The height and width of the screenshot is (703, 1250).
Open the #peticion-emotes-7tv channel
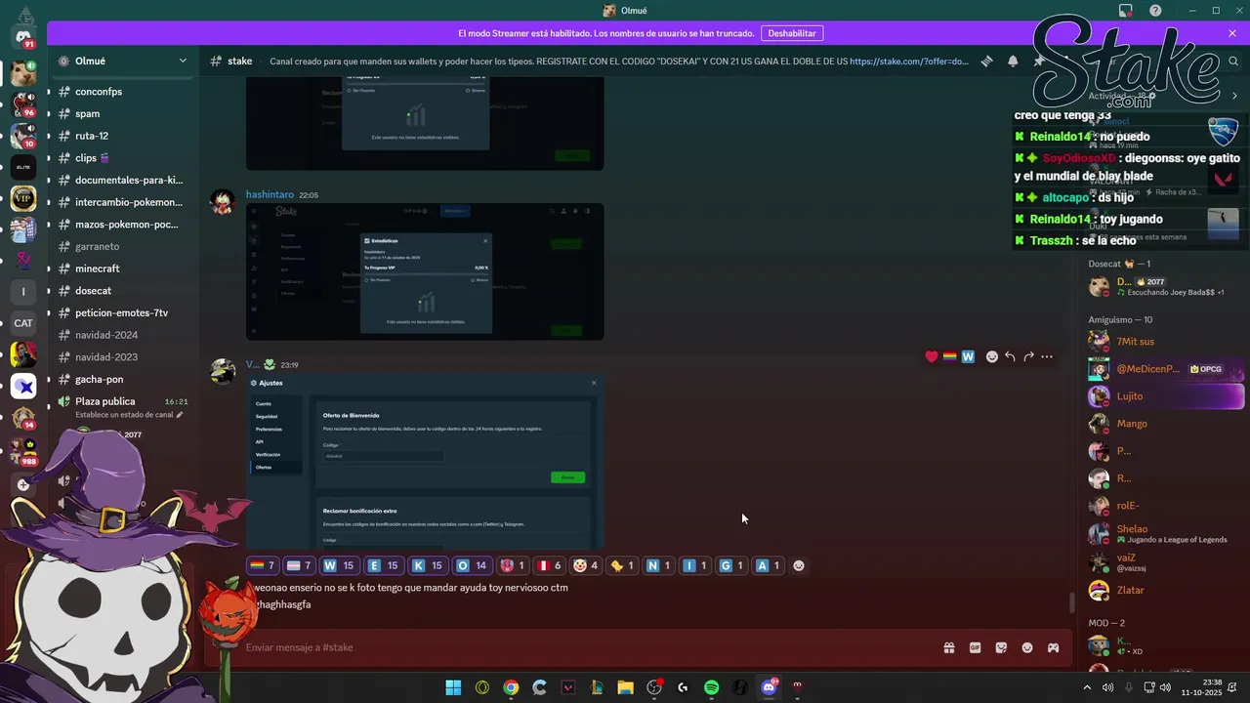point(122,313)
